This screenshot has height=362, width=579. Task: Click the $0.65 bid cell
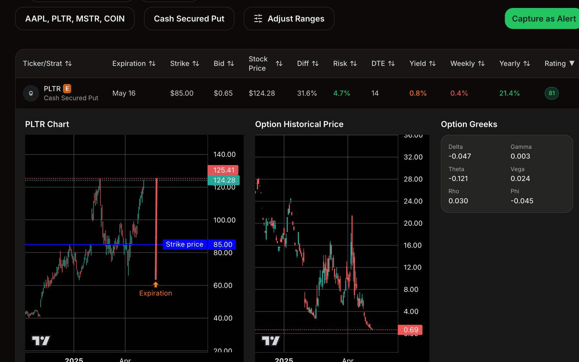(223, 93)
